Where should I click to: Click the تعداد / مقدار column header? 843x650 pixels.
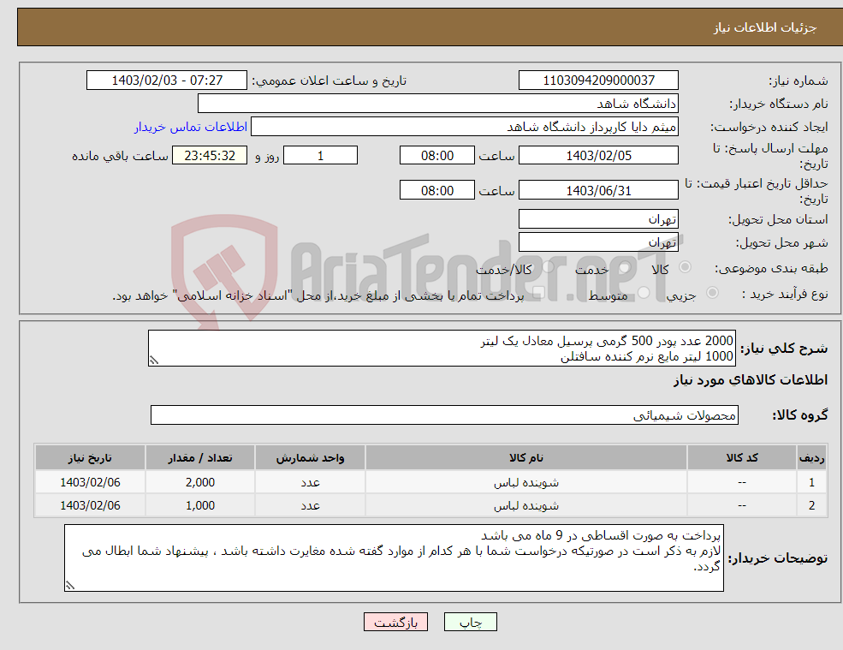200,457
